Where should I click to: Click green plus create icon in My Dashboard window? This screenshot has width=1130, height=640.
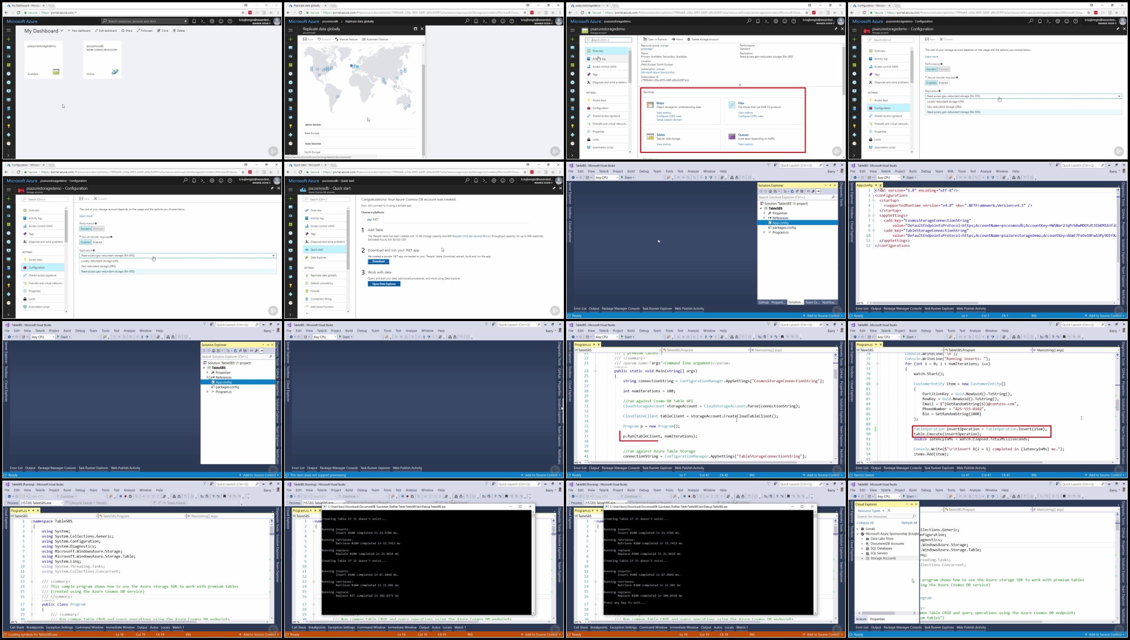pos(8,39)
